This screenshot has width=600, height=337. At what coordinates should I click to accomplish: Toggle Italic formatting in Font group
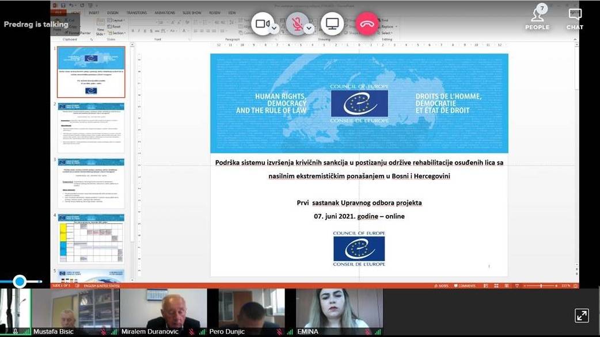point(139,30)
